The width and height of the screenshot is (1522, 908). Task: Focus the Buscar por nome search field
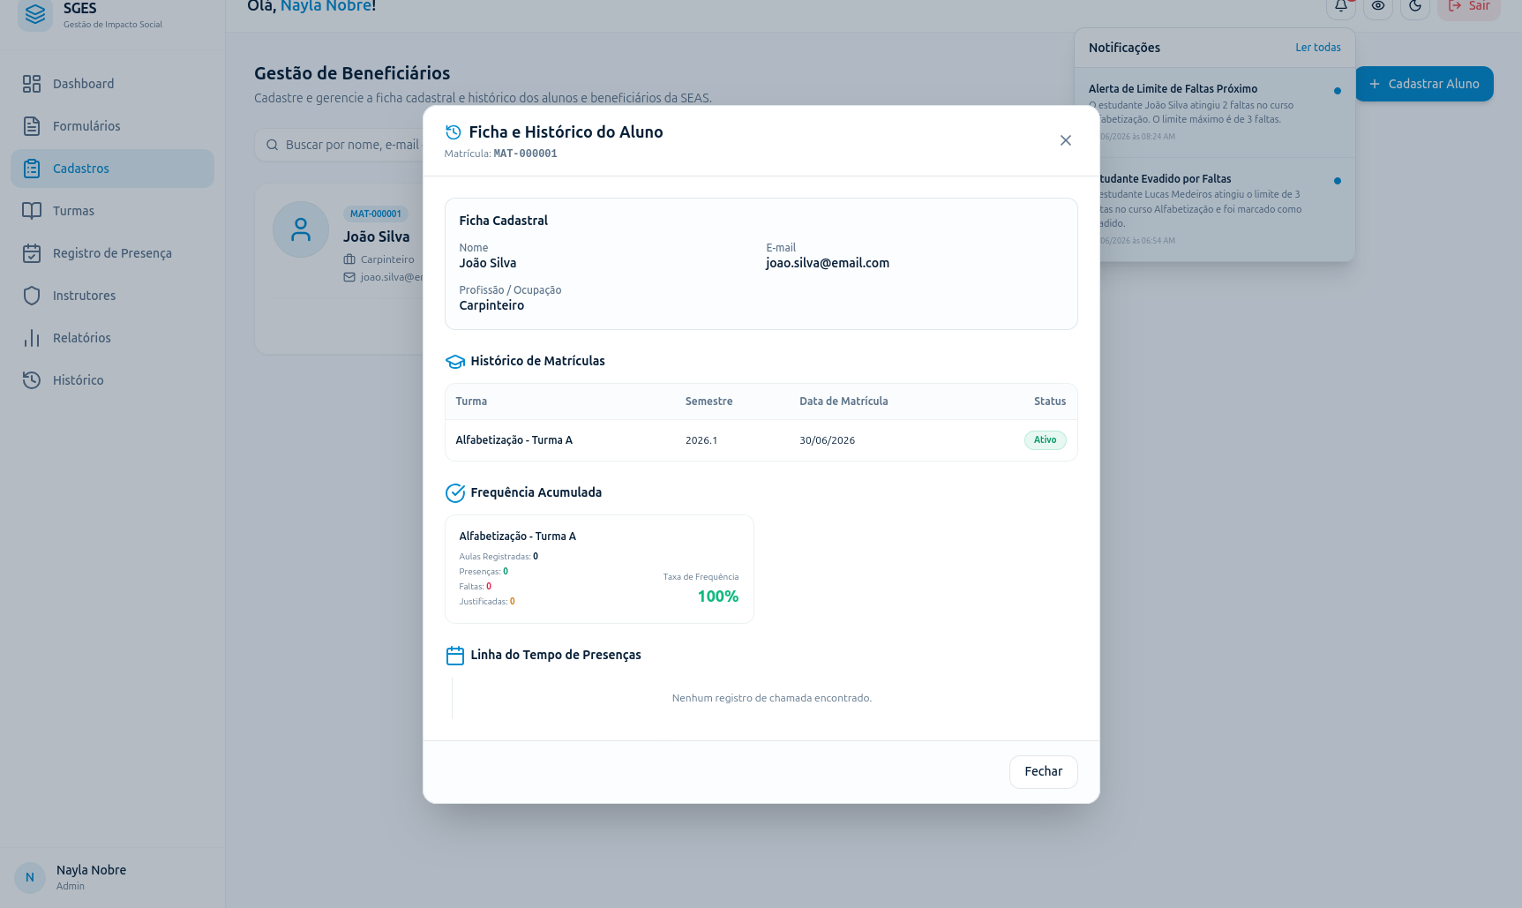(x=340, y=145)
